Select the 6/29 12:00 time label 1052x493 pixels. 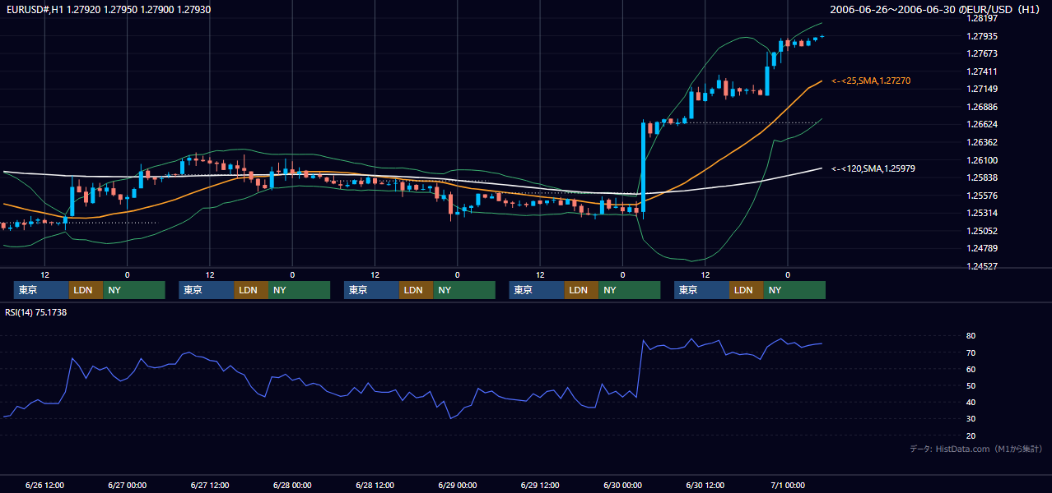540,485
